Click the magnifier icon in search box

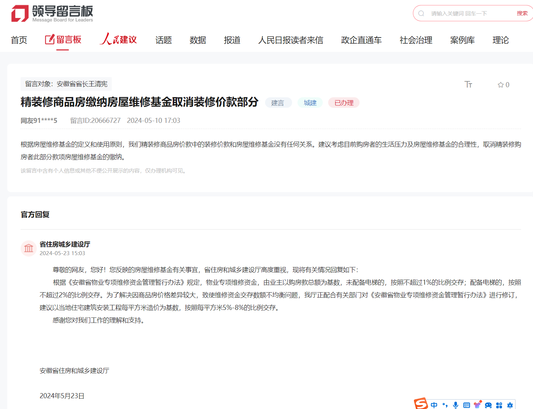pos(421,13)
